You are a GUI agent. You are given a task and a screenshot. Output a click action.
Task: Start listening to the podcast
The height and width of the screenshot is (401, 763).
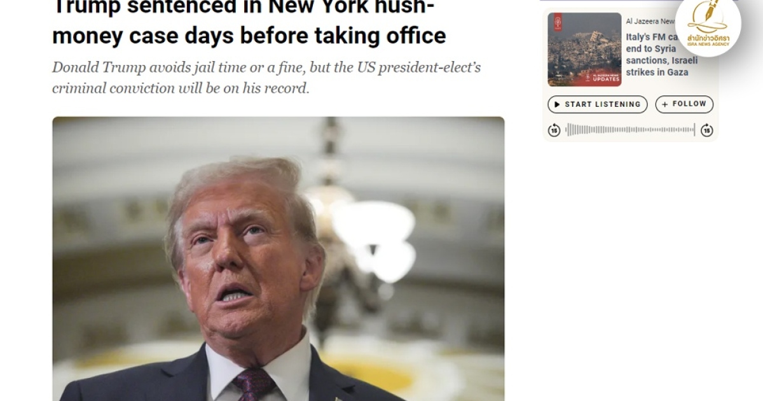(597, 104)
